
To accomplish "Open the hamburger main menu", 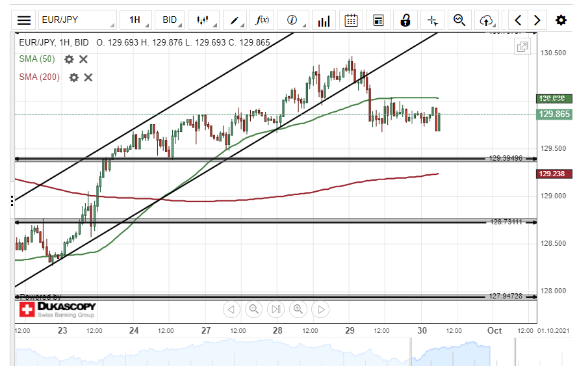I will 24,20.
